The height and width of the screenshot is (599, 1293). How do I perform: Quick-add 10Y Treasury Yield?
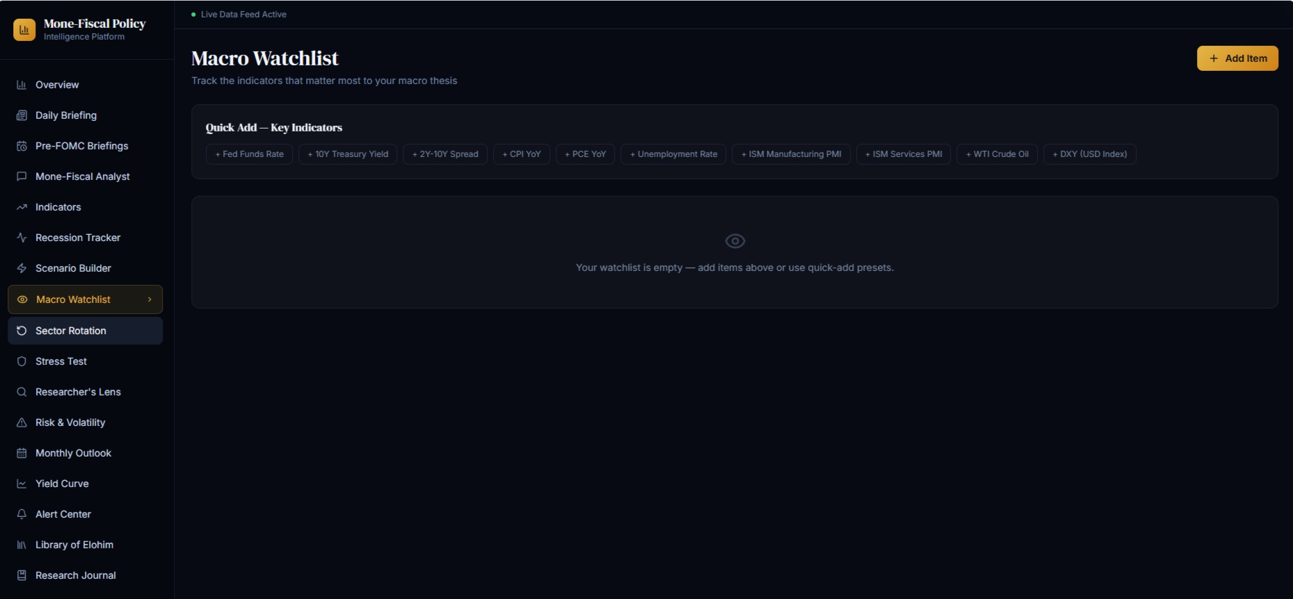348,154
